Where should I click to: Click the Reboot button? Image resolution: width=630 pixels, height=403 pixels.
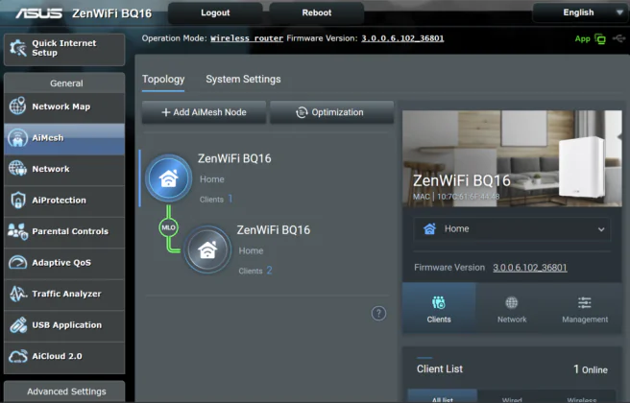[x=317, y=12]
